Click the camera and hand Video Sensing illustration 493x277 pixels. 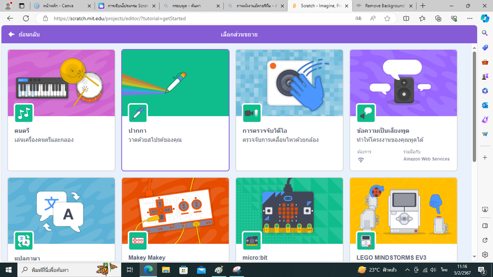click(x=289, y=83)
